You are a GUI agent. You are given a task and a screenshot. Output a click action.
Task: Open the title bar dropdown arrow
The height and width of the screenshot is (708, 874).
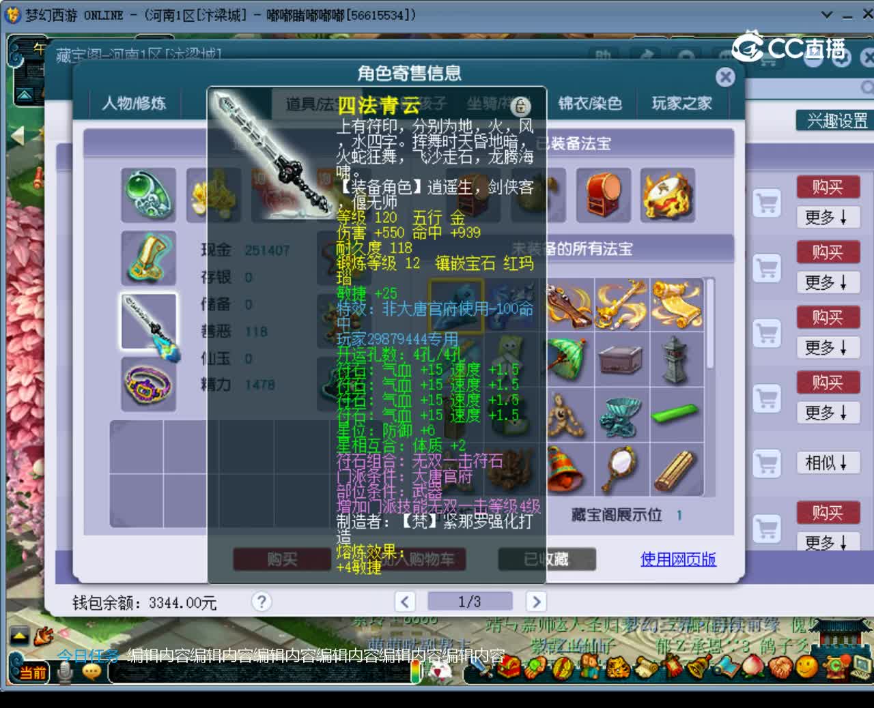click(826, 14)
